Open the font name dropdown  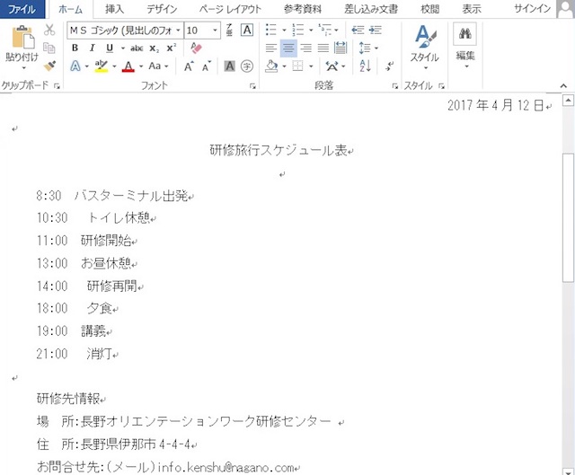pyautogui.click(x=178, y=30)
